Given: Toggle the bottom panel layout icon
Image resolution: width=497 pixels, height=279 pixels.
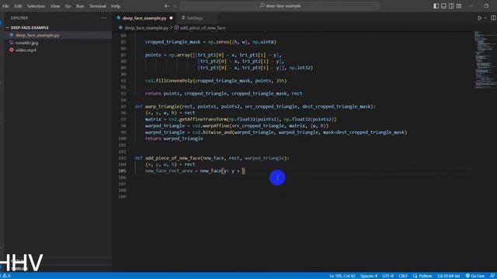Looking at the screenshot, I should click(x=443, y=6).
